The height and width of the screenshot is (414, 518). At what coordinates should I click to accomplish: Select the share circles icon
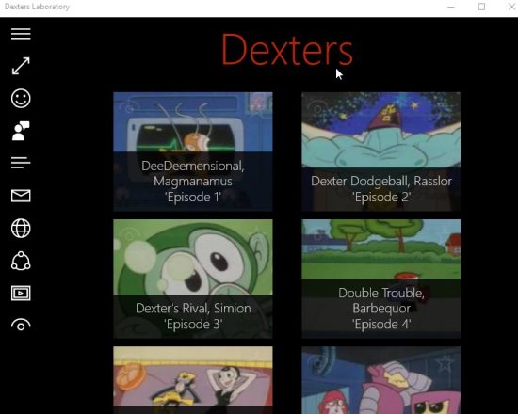pos(21,261)
